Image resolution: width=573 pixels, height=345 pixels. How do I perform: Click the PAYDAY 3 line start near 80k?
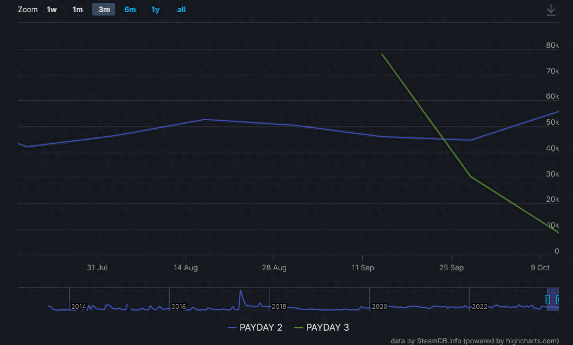[x=382, y=55]
